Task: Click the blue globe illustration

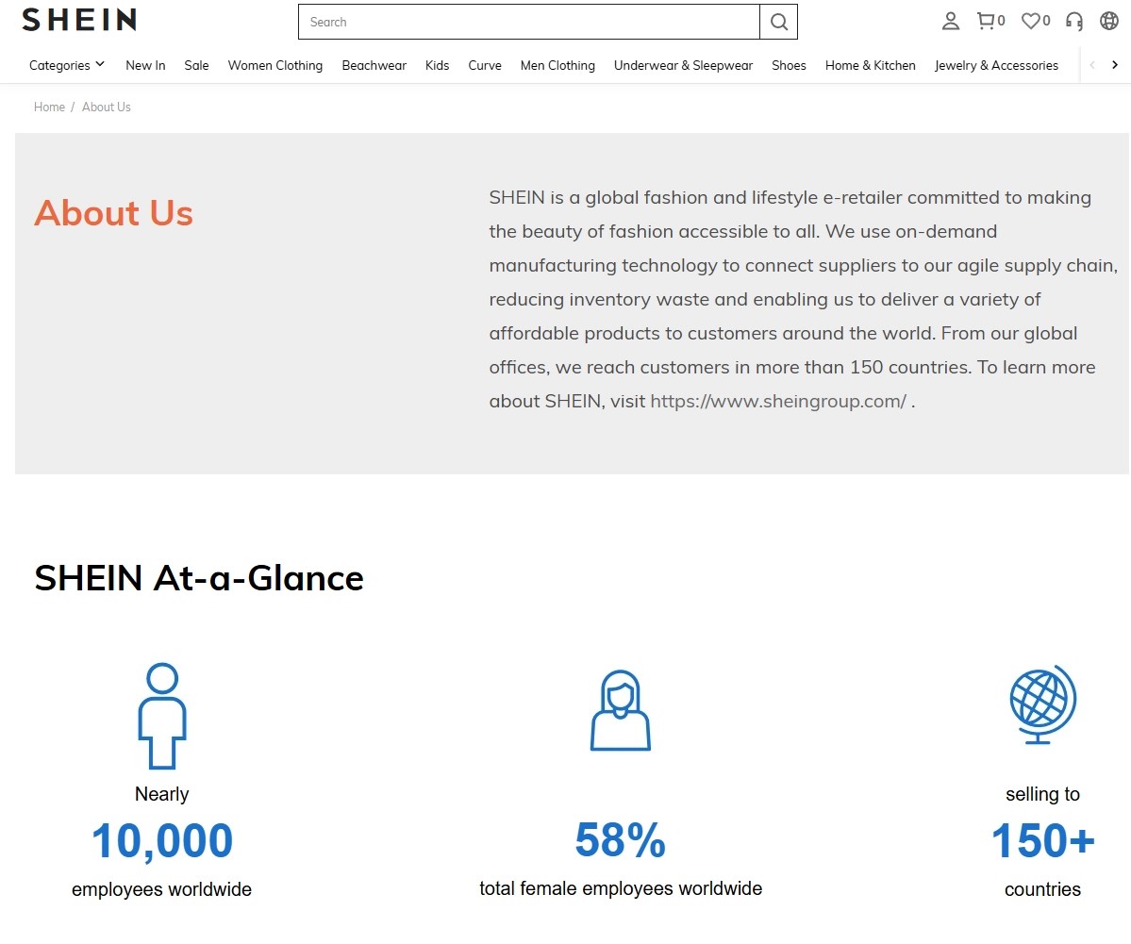Action: coord(1042,704)
